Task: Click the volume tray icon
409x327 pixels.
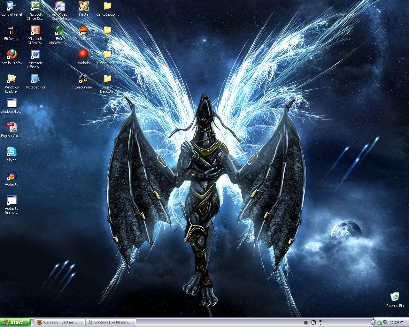Action: click(x=385, y=322)
